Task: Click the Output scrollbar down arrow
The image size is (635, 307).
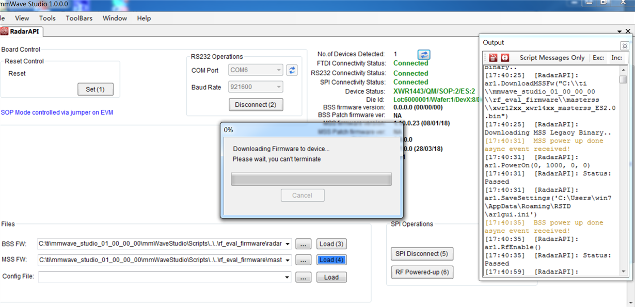Action: click(x=624, y=271)
